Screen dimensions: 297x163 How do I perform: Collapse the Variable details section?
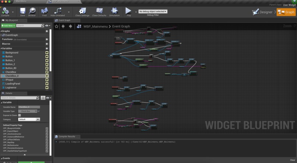(1, 102)
